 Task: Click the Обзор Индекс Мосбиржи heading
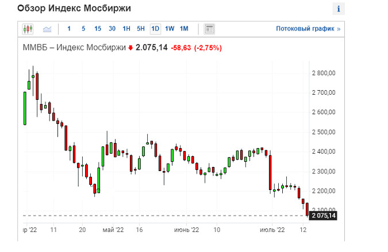pyautogui.click(x=74, y=8)
